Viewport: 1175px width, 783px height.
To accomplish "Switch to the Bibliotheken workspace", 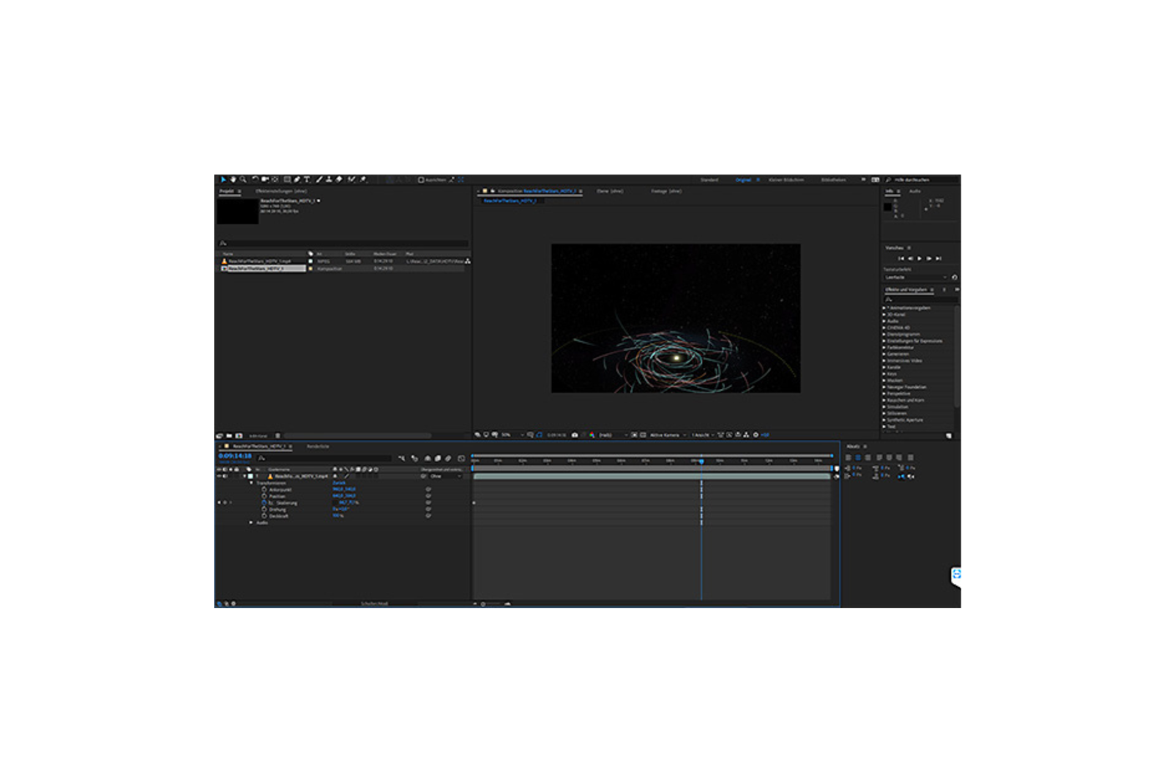I will (x=834, y=180).
